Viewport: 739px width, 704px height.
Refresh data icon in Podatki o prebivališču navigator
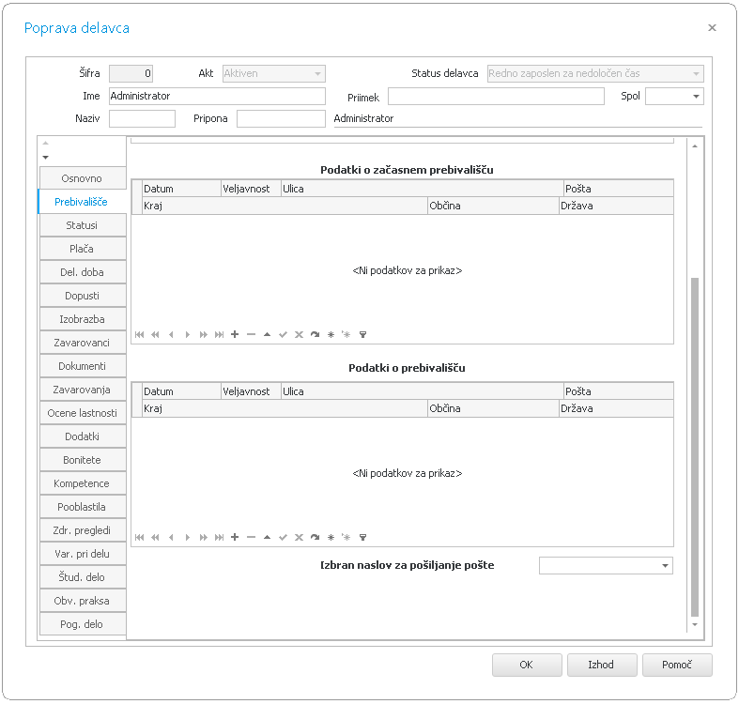315,537
